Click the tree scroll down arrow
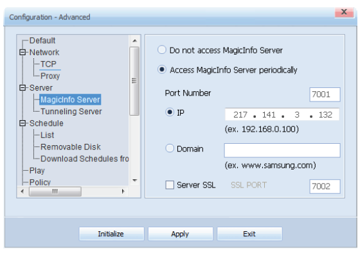Viewport: 358px width, 253px height. pos(135,180)
